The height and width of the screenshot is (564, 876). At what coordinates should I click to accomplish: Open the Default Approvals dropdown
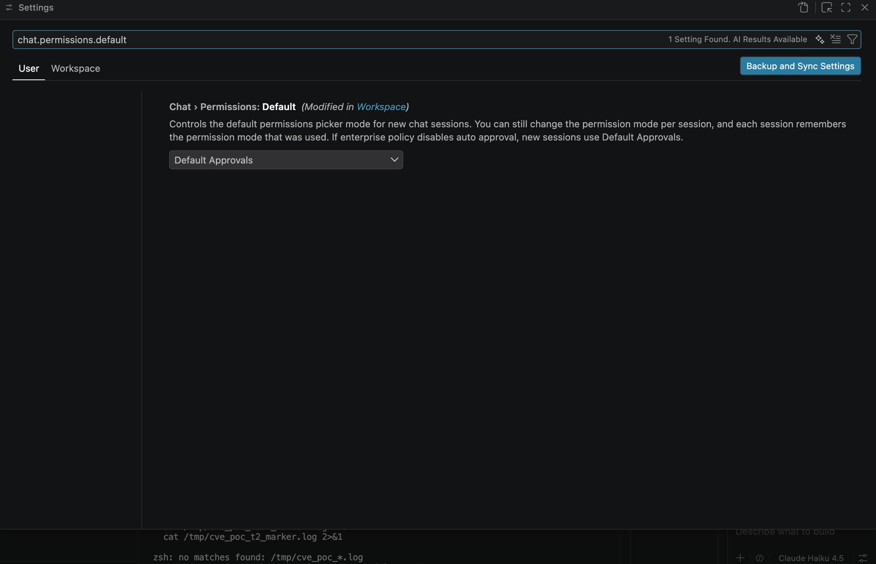(286, 160)
